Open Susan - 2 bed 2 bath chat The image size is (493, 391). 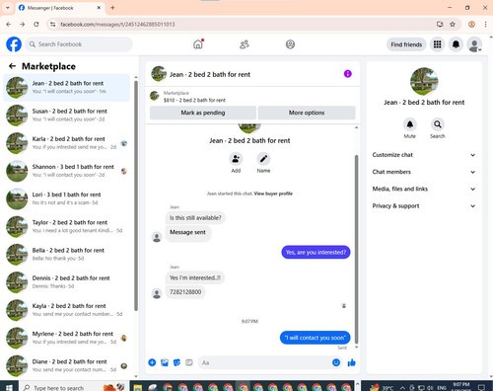click(67, 116)
